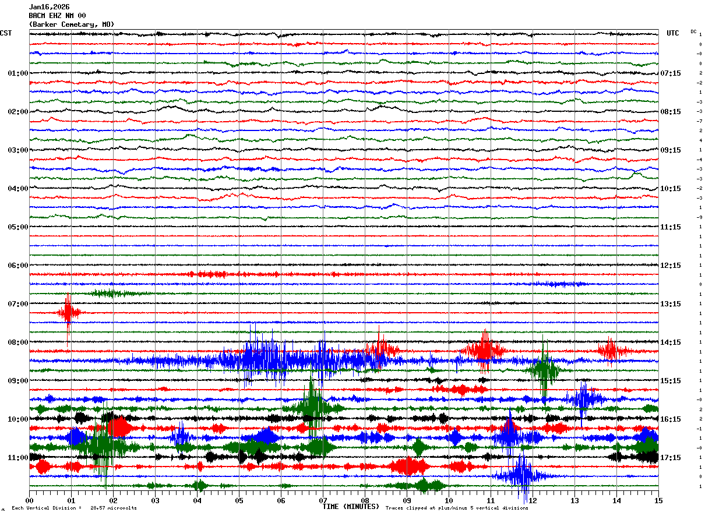Click minute 09 on the time axis
Image resolution: width=705 pixels, height=516 pixels.
[407, 500]
